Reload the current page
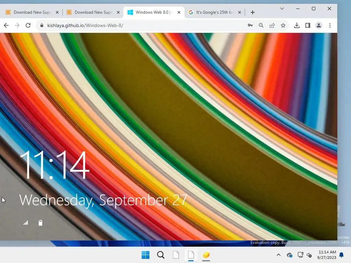Image resolution: width=351 pixels, height=263 pixels. pyautogui.click(x=28, y=25)
